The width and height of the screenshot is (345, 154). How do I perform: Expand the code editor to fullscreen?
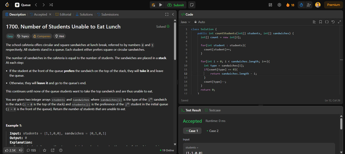coord(340,22)
